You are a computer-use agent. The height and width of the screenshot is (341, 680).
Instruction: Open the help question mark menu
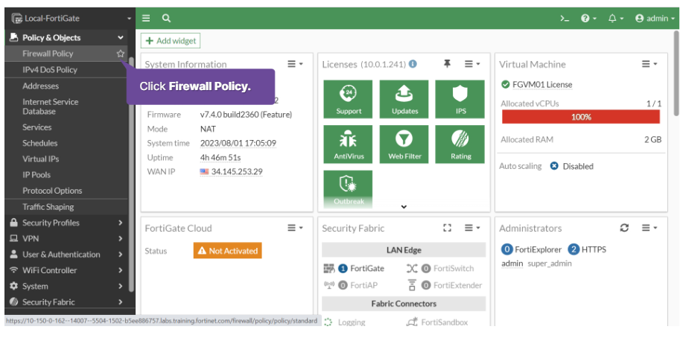(588, 18)
